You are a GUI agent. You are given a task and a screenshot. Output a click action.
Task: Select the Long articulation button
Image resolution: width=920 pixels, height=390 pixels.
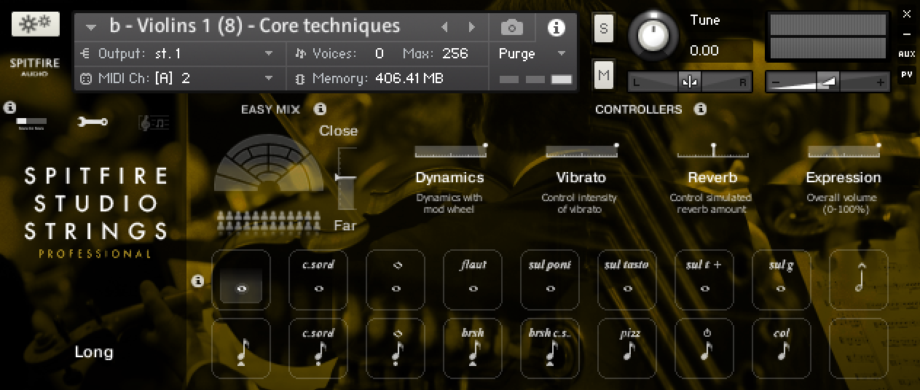[x=241, y=280]
